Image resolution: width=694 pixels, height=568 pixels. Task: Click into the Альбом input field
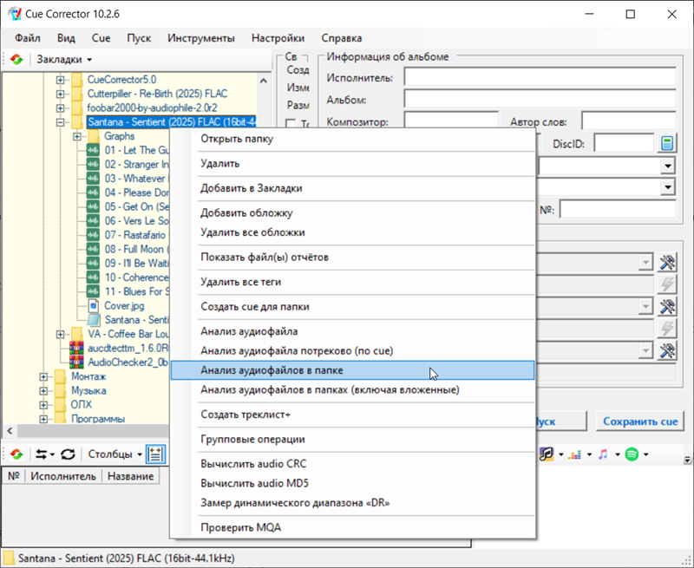point(540,99)
